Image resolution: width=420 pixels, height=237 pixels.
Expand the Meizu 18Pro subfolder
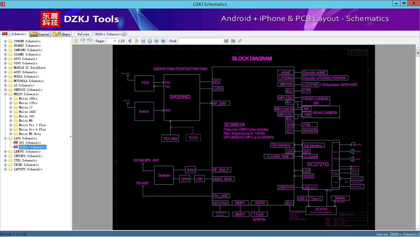coord(10,98)
